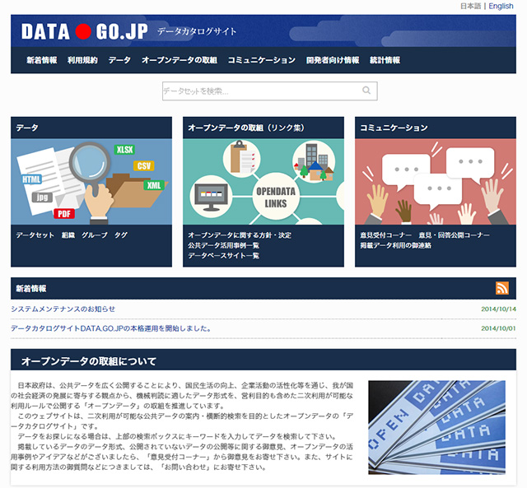Open 統計情報 menu item
Image resolution: width=527 pixels, height=488 pixels.
click(385, 60)
